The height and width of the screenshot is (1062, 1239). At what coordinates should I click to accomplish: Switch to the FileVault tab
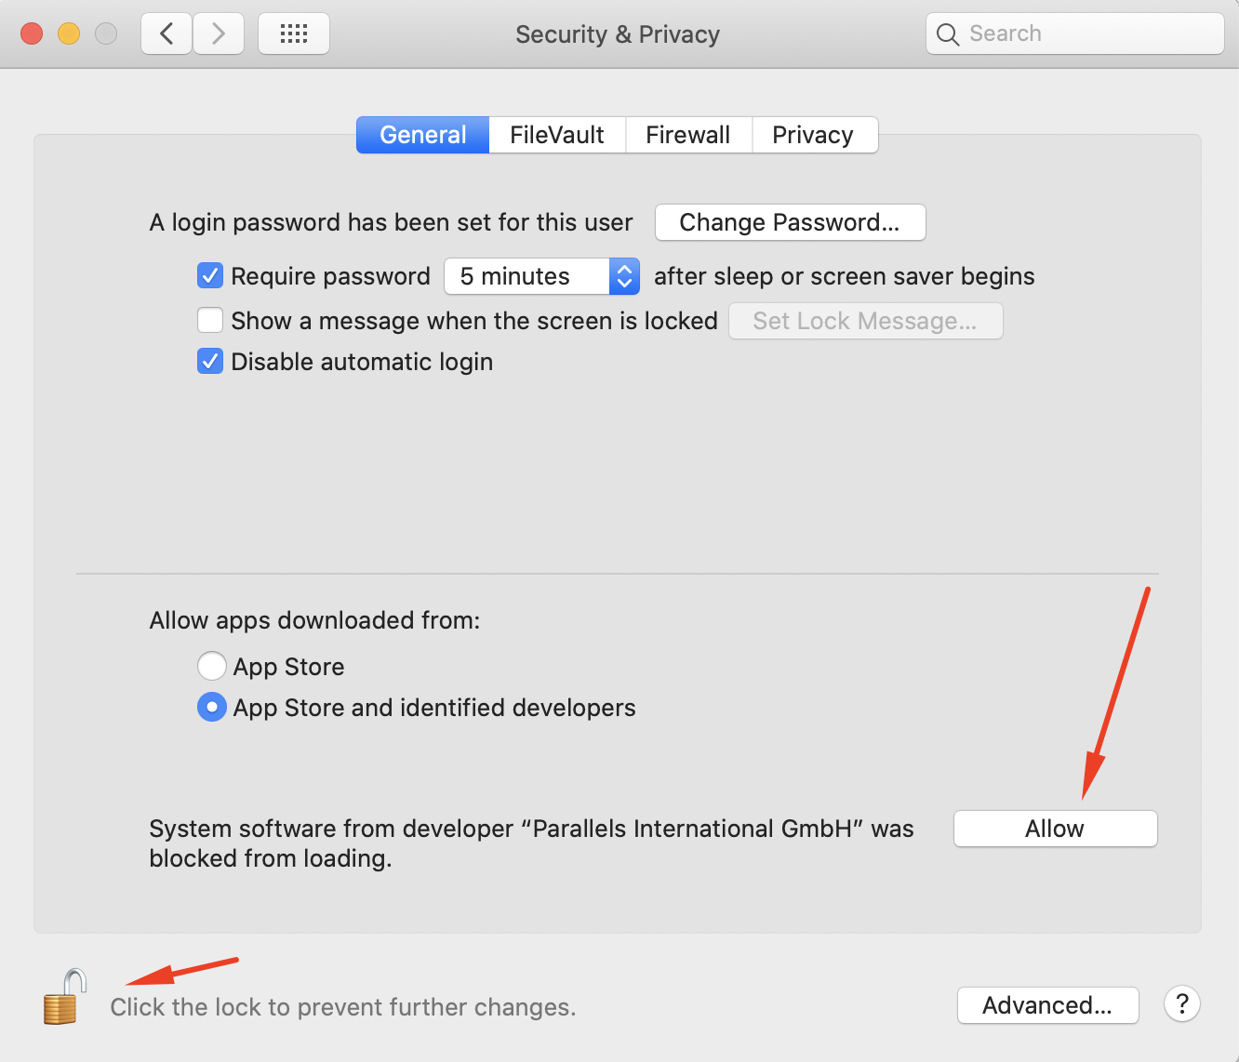click(x=557, y=135)
